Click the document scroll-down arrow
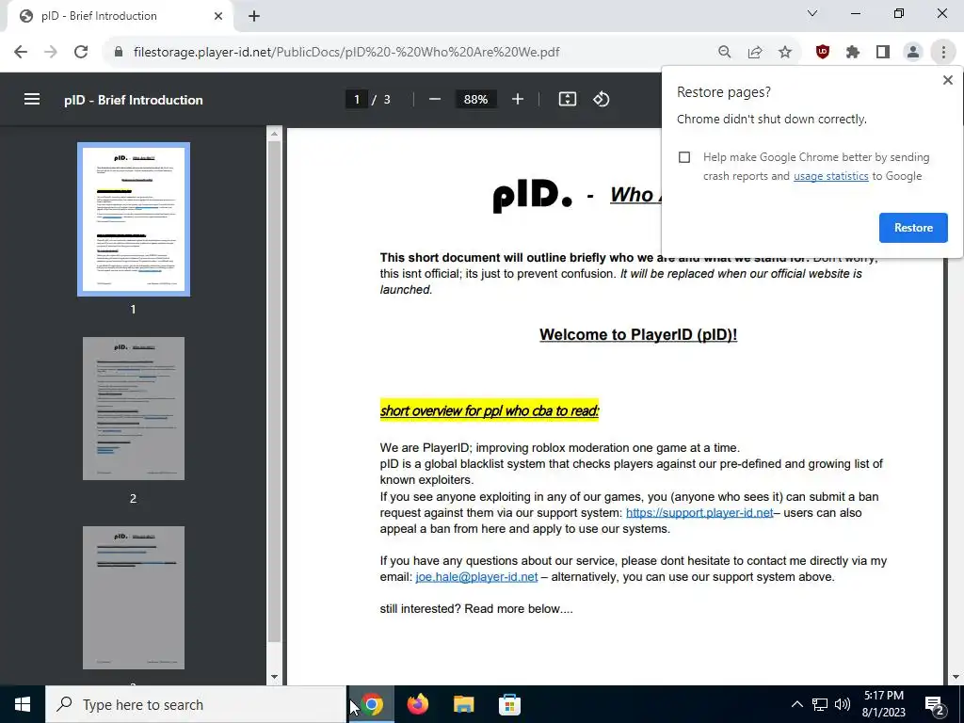The image size is (964, 723). [x=956, y=678]
